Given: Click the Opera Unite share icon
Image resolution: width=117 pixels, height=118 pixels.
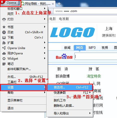Looking at the screenshot, I should click(x=4, y=48).
